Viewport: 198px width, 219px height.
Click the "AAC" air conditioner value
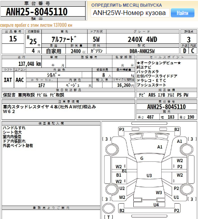click(20, 80)
